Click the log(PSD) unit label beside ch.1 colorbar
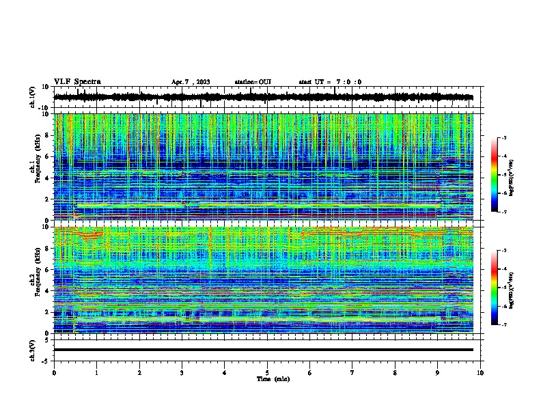The width and height of the screenshot is (541, 418). (x=512, y=178)
